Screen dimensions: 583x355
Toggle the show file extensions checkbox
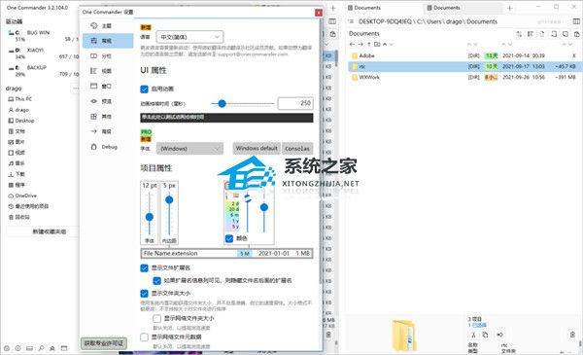tap(144, 267)
